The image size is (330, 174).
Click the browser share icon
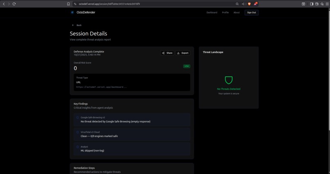click(243, 4)
